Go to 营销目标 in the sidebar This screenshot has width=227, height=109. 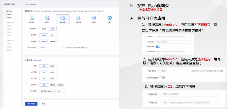tap(9, 14)
